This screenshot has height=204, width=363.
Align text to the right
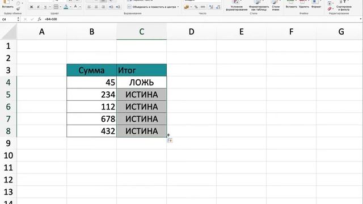point(103,7)
